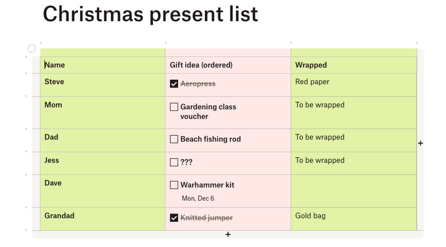This screenshot has height=247, width=446.
Task: Click the Christmas present list title
Action: [151, 14]
